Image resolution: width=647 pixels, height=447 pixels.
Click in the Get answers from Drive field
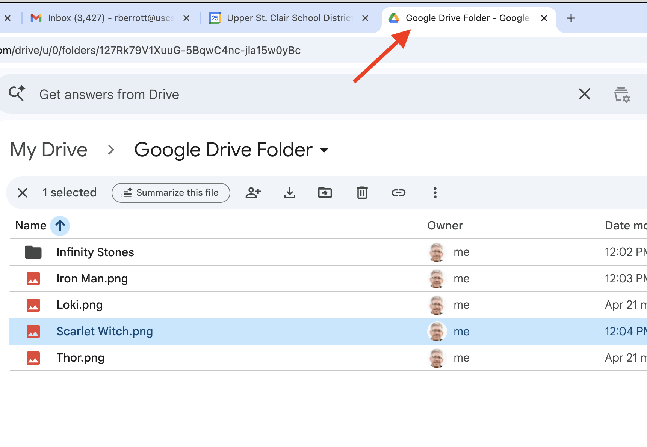tap(263, 94)
